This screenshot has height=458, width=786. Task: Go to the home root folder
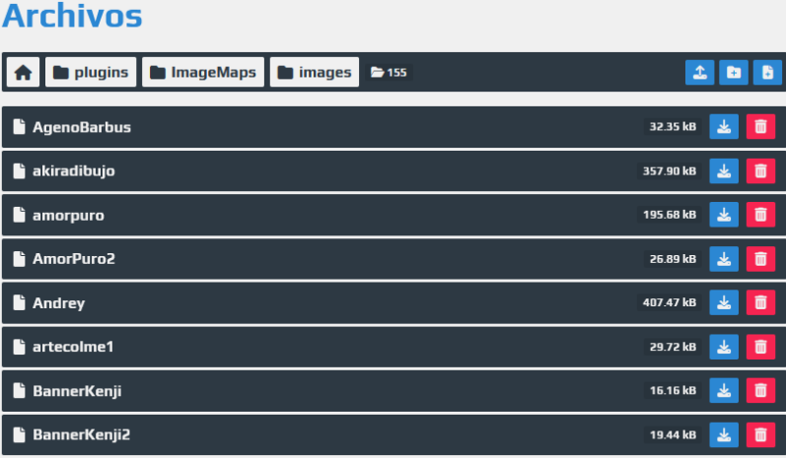pos(23,72)
